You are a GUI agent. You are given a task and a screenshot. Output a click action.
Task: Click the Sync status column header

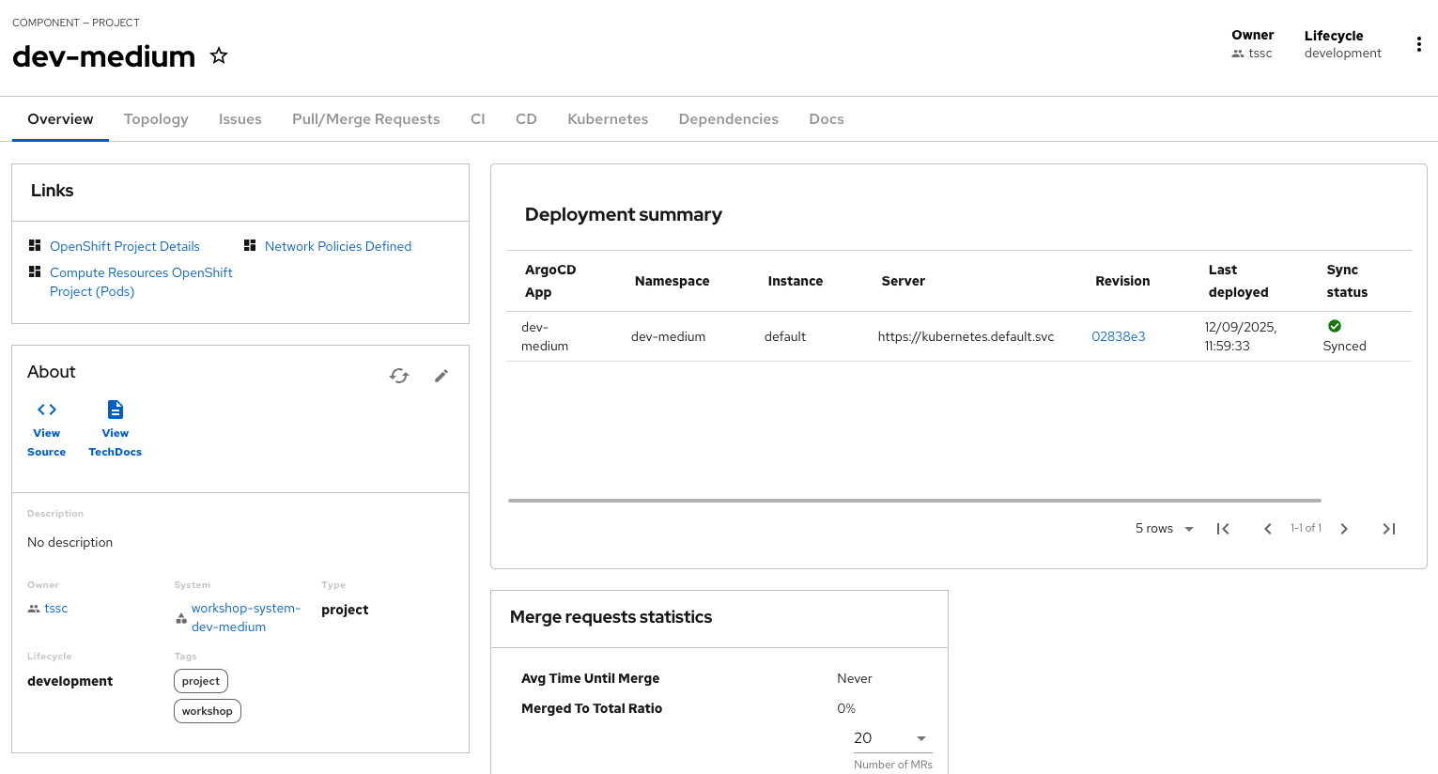click(x=1347, y=281)
